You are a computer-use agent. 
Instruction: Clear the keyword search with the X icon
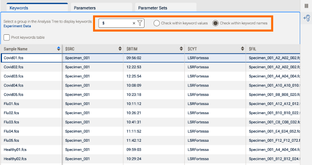point(134,23)
